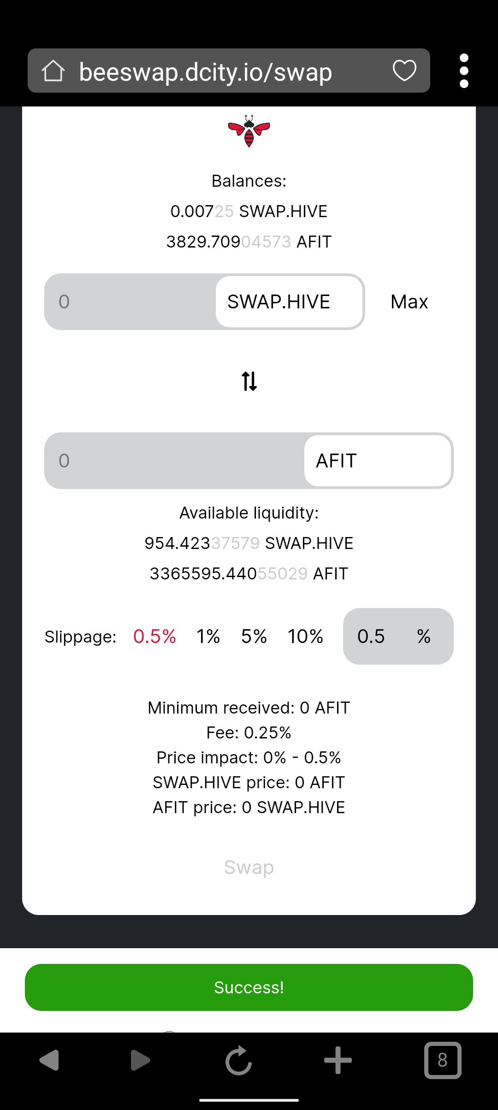The image size is (498, 1110).
Task: Click the red bee BeeSwap logo
Action: point(249,131)
